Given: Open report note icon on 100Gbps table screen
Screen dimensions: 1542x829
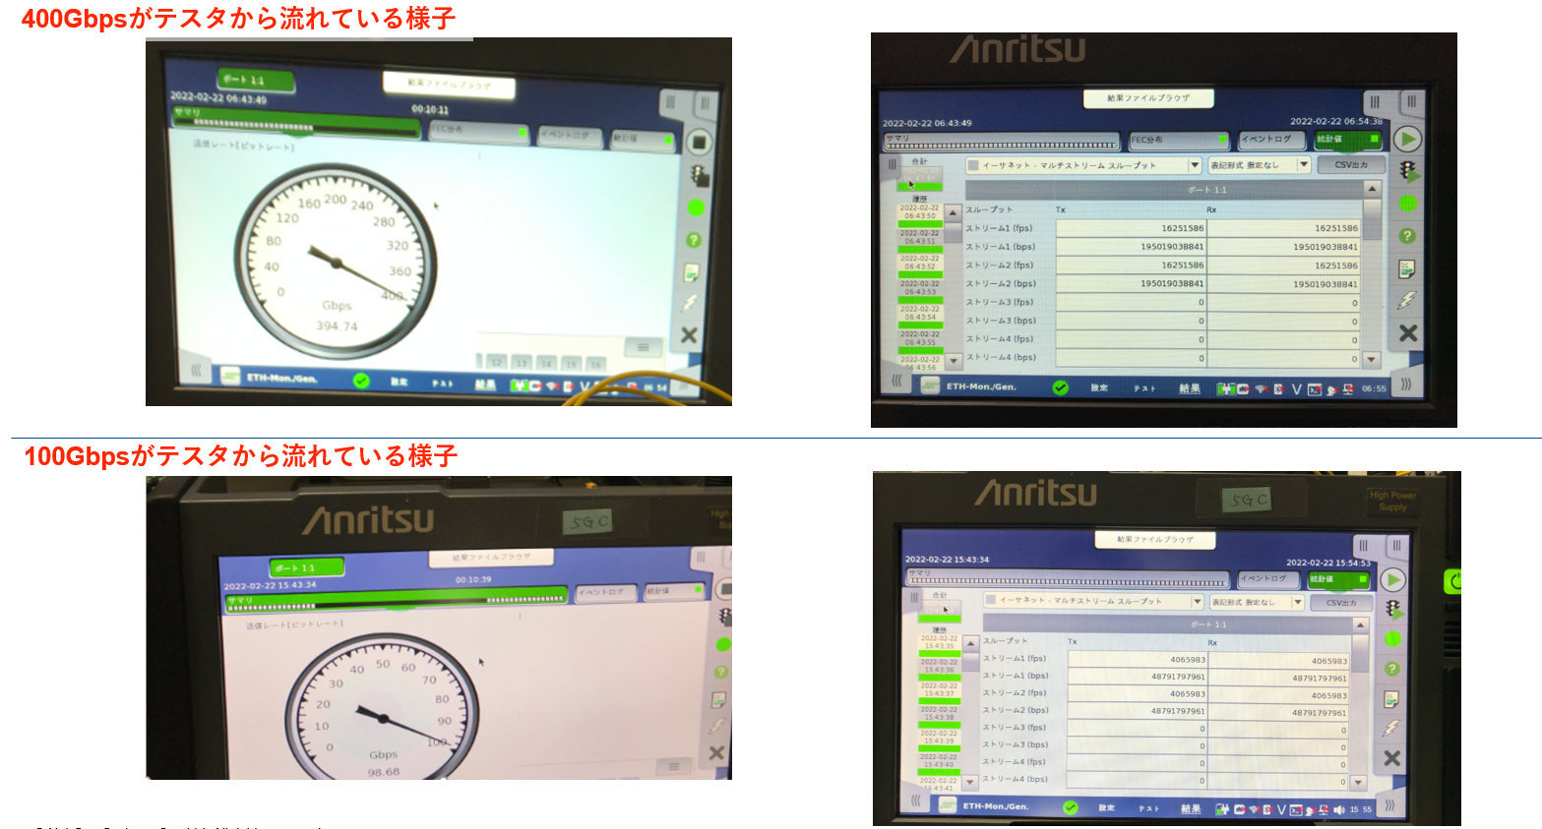Looking at the screenshot, I should point(1391,699).
